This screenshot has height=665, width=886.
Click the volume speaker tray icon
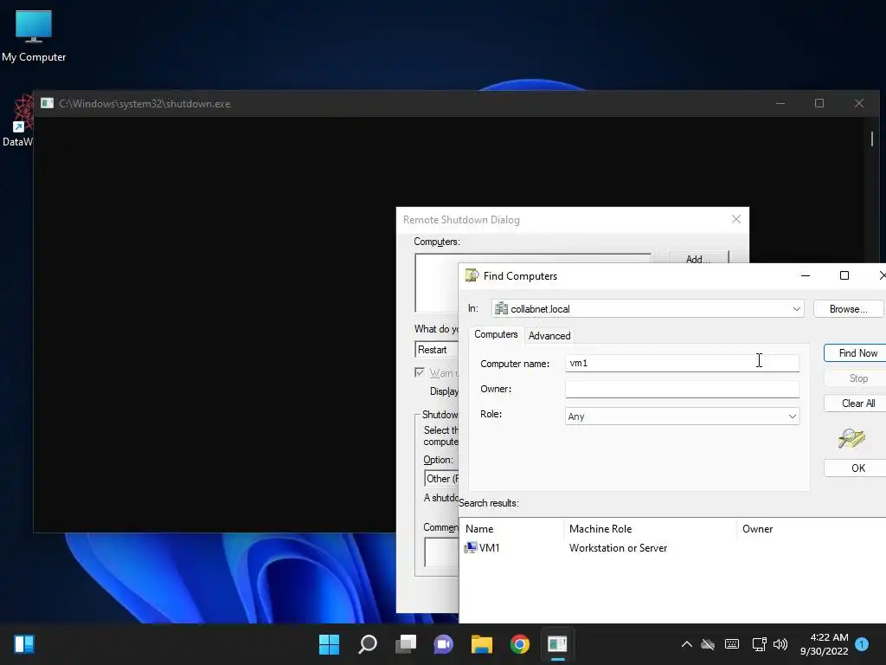(780, 644)
